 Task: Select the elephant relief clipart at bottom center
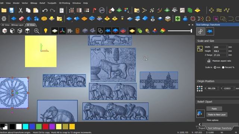[115, 111]
